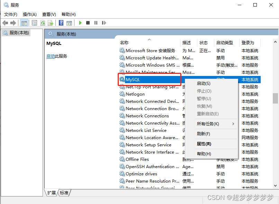Select the Microsoft Windows SMS service row
This screenshot has width=279, height=204.
(x=190, y=65)
